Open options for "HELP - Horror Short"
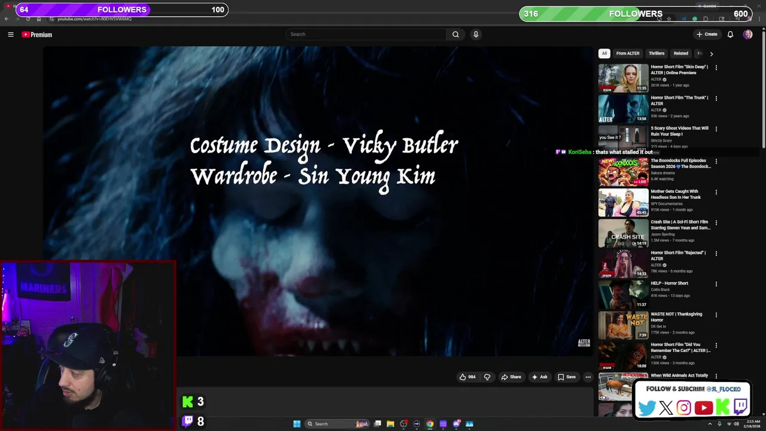 tap(716, 284)
